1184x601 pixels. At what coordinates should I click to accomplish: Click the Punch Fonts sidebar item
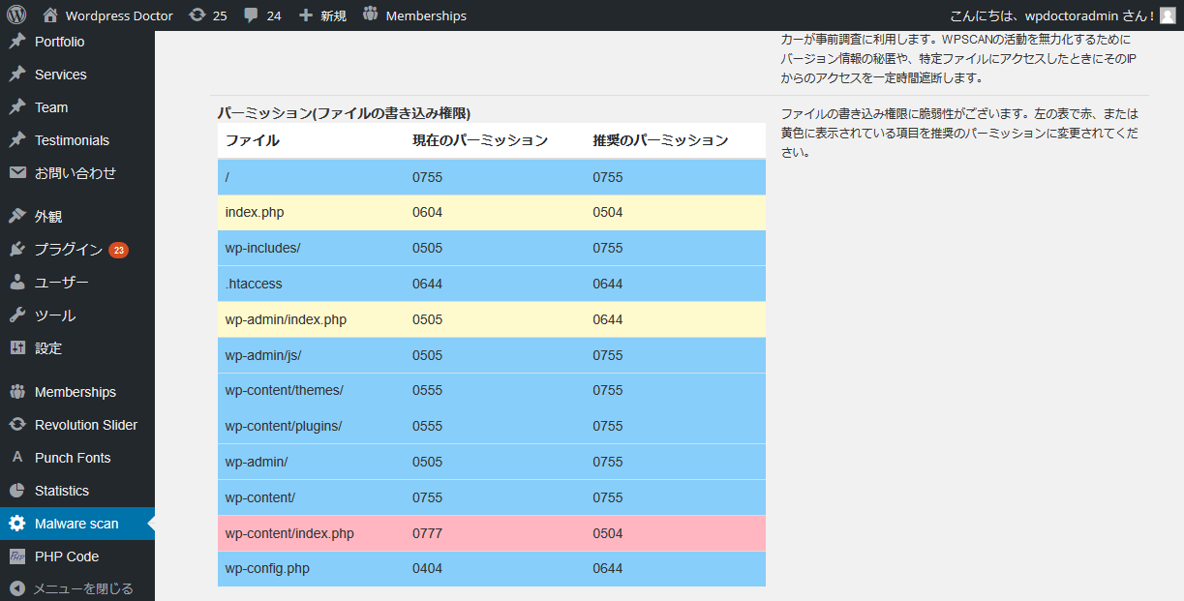[73, 458]
